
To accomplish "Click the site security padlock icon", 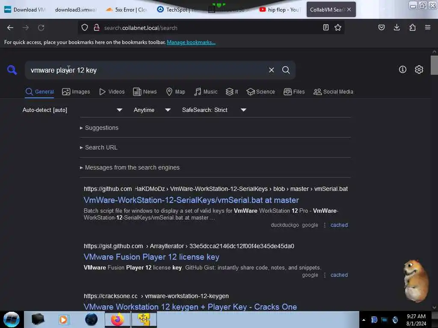I will [97, 28].
